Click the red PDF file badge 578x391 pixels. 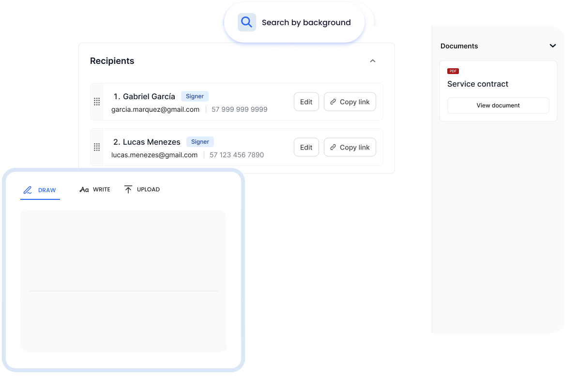click(x=453, y=71)
